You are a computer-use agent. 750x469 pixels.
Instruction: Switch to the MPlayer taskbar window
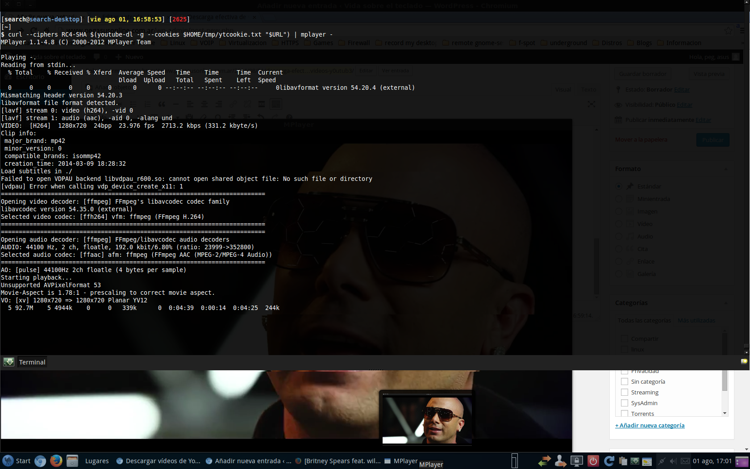pyautogui.click(x=401, y=461)
